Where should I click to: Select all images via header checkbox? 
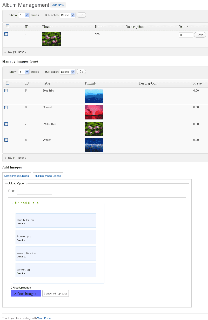[x=8, y=83]
